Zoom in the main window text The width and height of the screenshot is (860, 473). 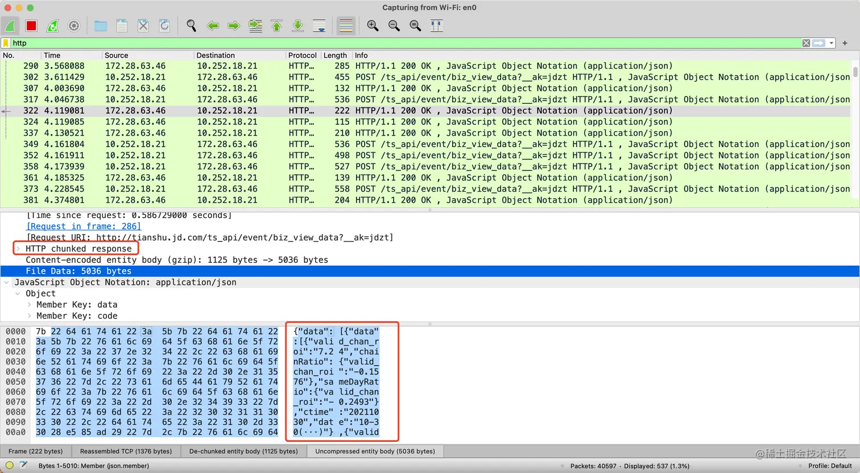[373, 26]
